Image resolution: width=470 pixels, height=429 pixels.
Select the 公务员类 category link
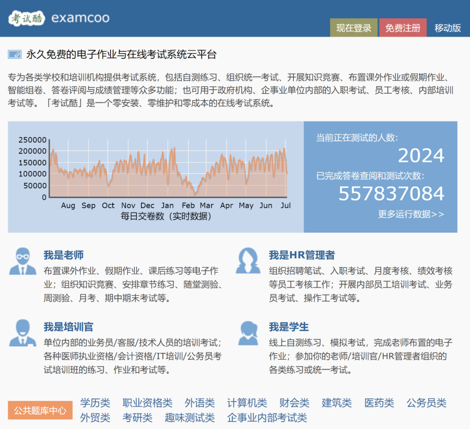(x=426, y=403)
